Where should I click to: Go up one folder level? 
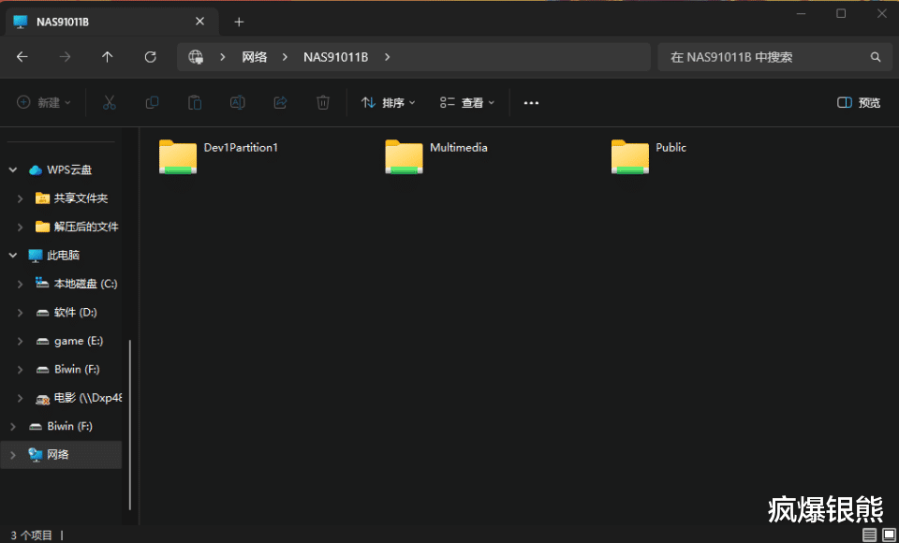[x=107, y=57]
